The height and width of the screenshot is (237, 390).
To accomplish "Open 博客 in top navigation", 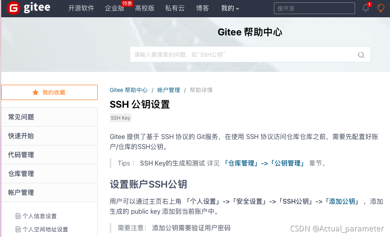I will 202,8.
